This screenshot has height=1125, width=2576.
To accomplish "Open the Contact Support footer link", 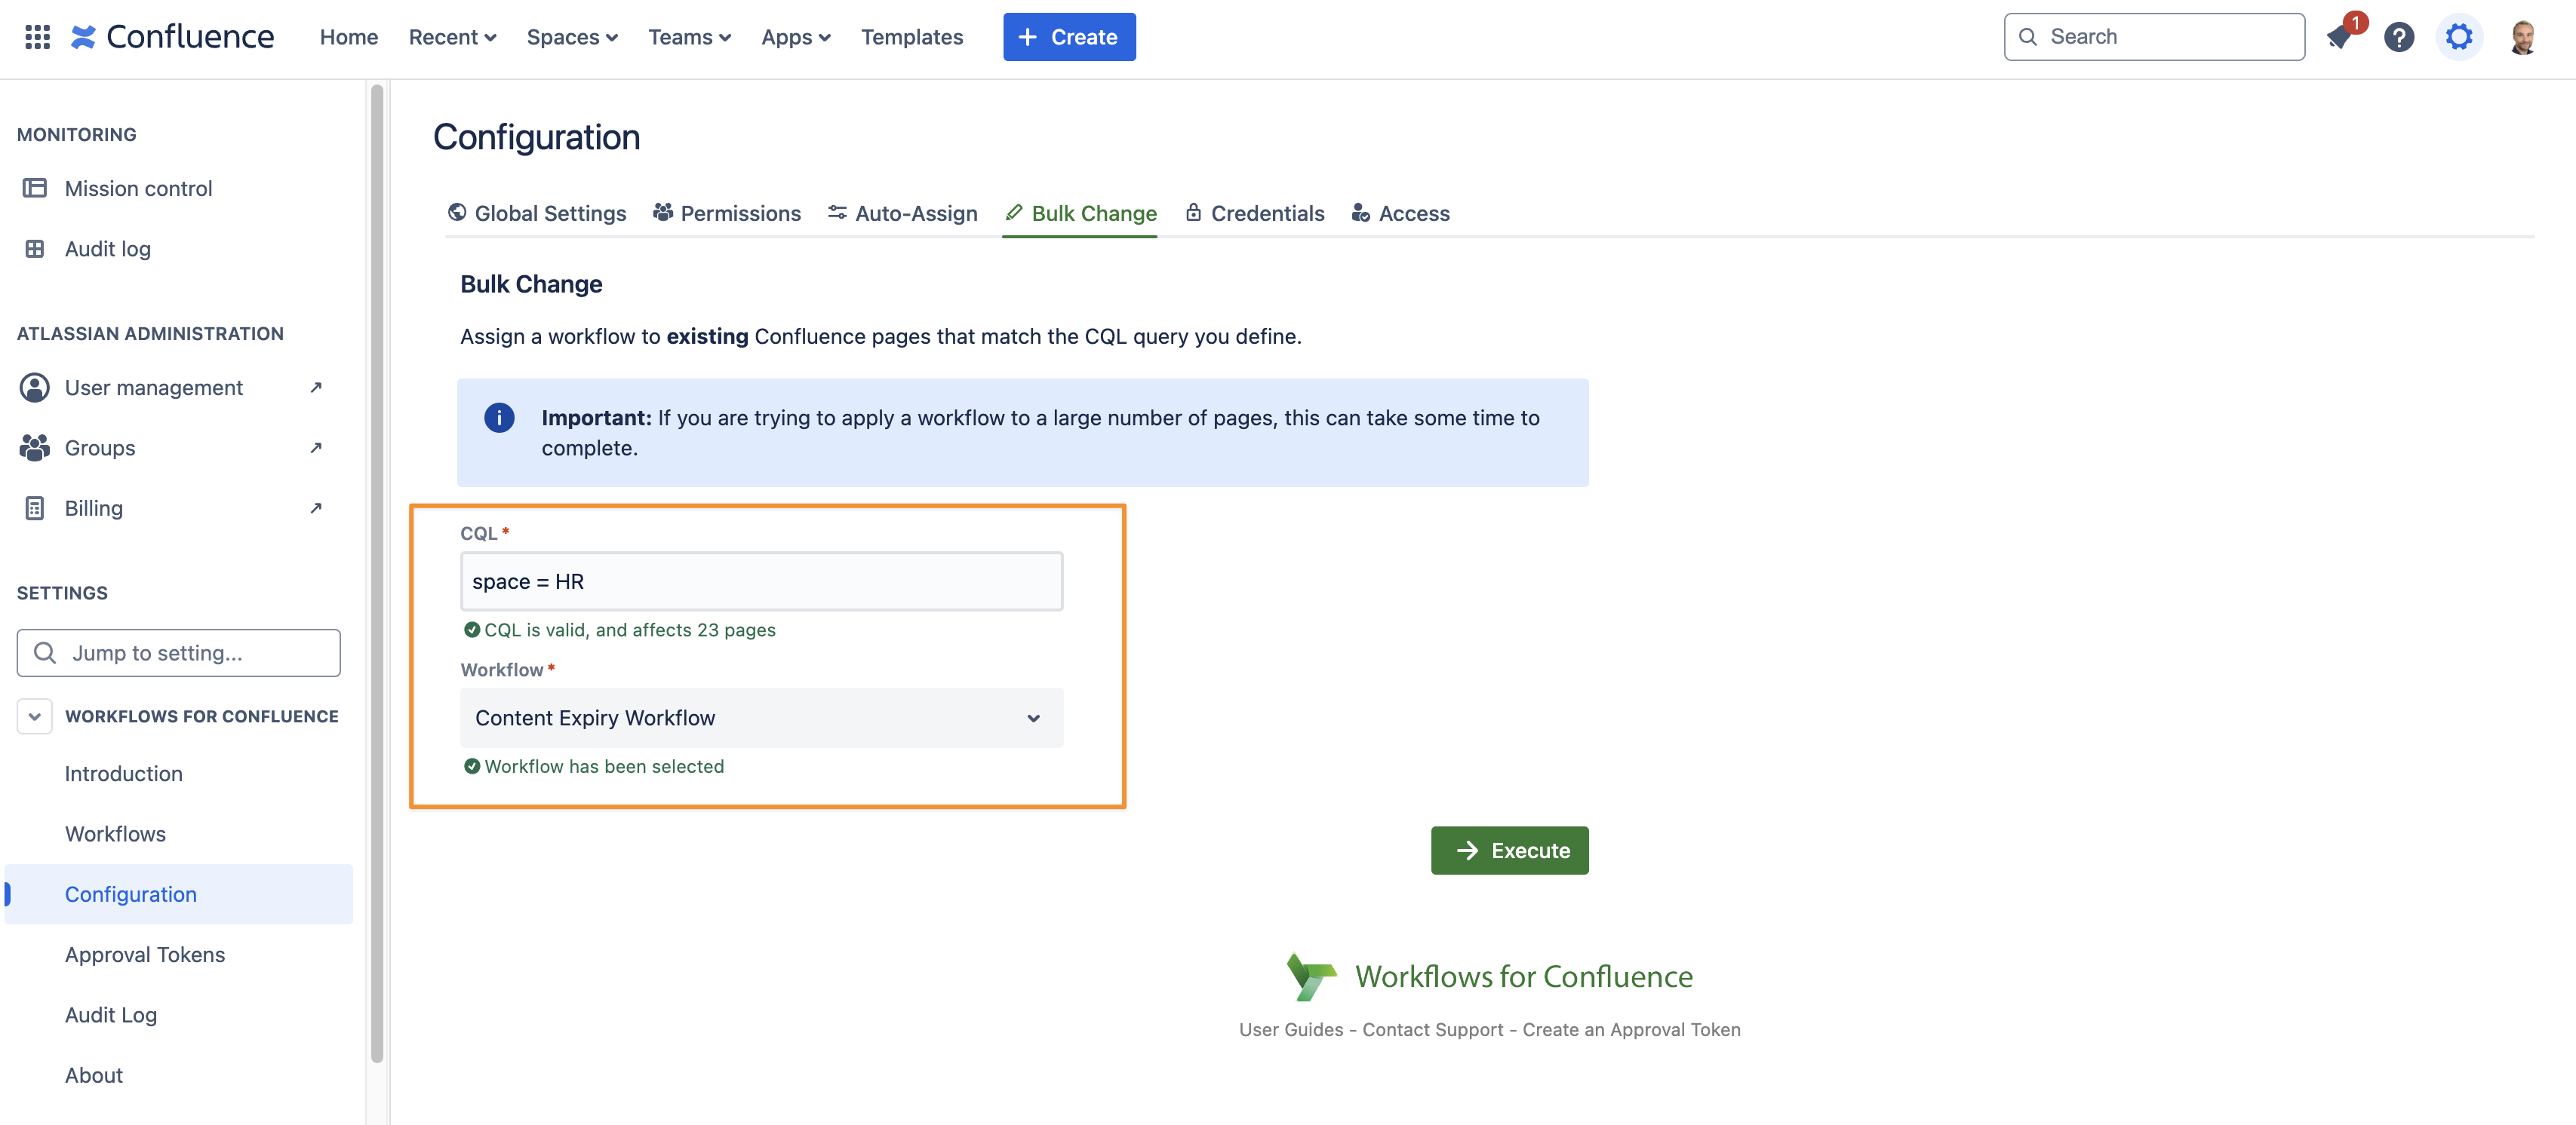I will tap(1432, 1030).
